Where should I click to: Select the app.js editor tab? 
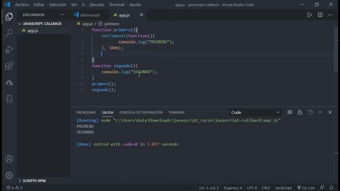point(124,15)
